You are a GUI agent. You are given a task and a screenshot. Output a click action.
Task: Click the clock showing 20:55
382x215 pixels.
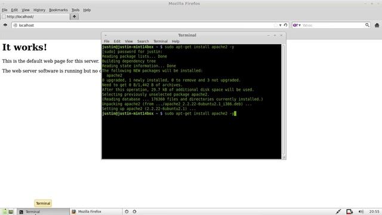374,211
